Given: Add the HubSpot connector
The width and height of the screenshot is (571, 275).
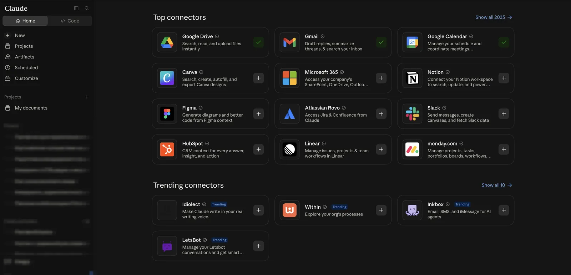Looking at the screenshot, I should 258,149.
